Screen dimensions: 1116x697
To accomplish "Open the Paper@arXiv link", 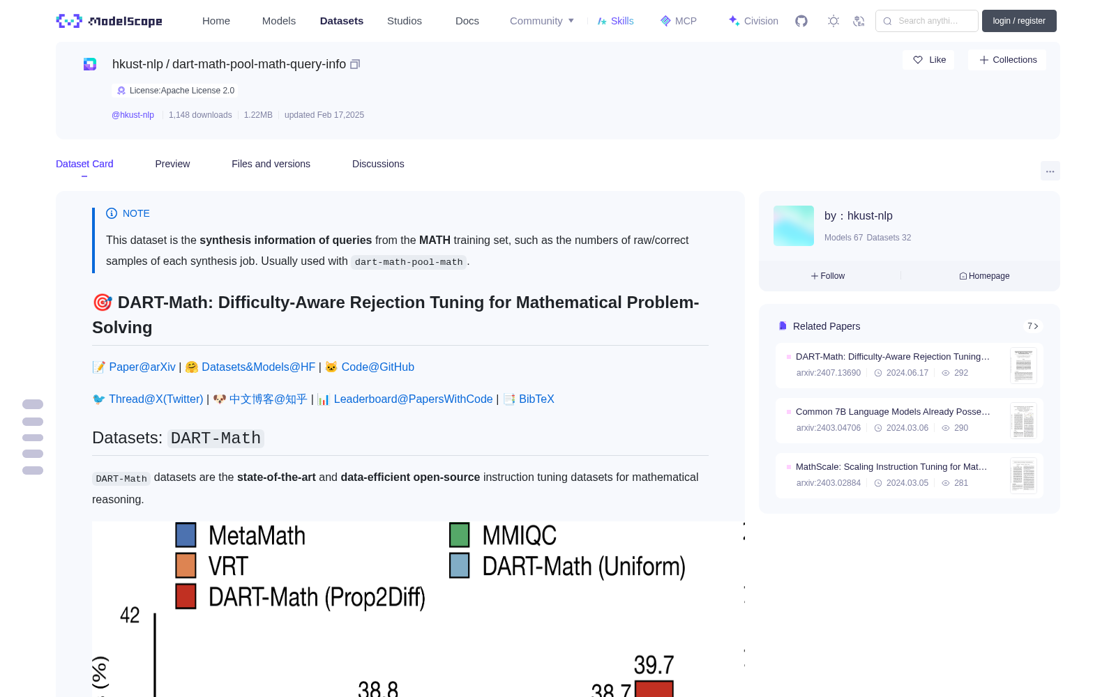I will point(142,367).
